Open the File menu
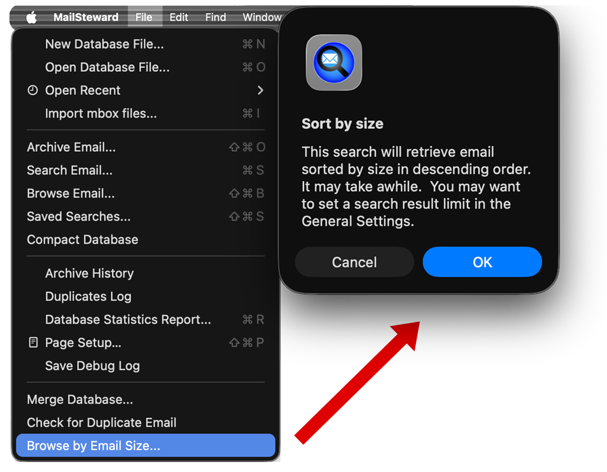The image size is (607, 472). [x=145, y=17]
